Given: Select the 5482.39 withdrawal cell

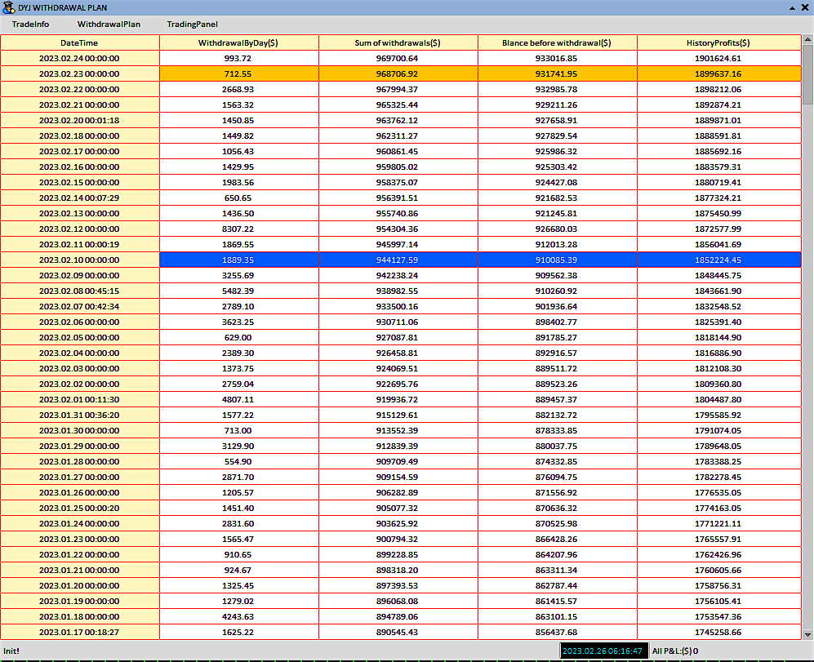Looking at the screenshot, I should coord(238,291).
